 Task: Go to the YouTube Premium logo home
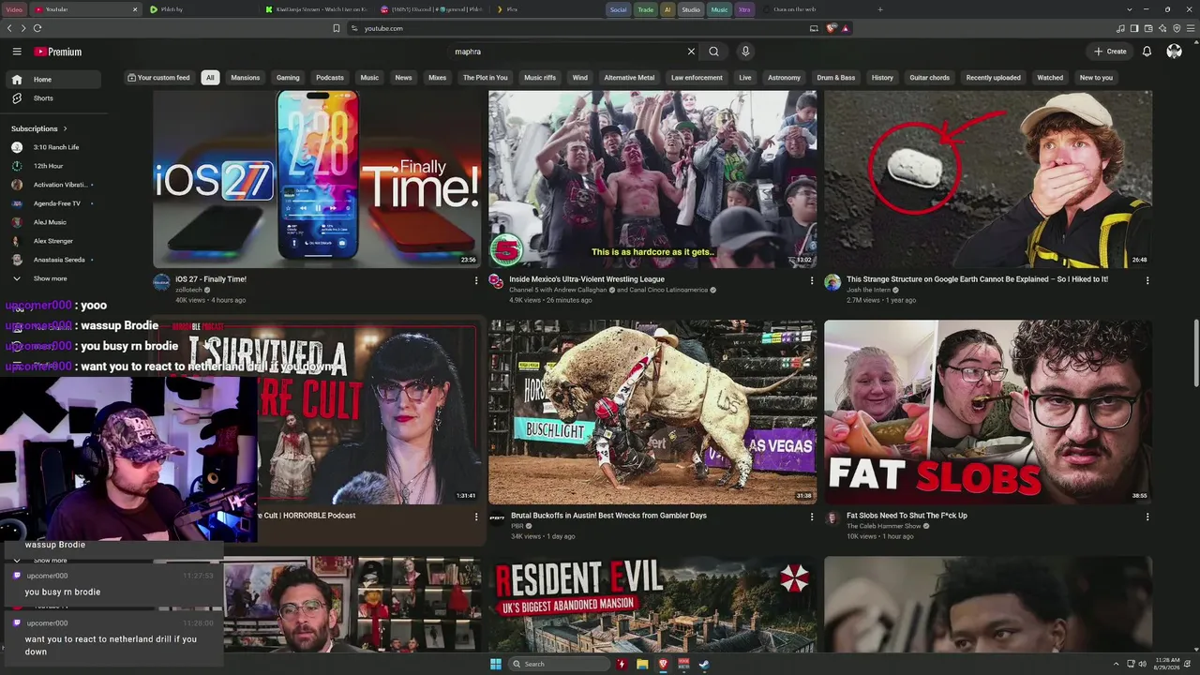58,52
